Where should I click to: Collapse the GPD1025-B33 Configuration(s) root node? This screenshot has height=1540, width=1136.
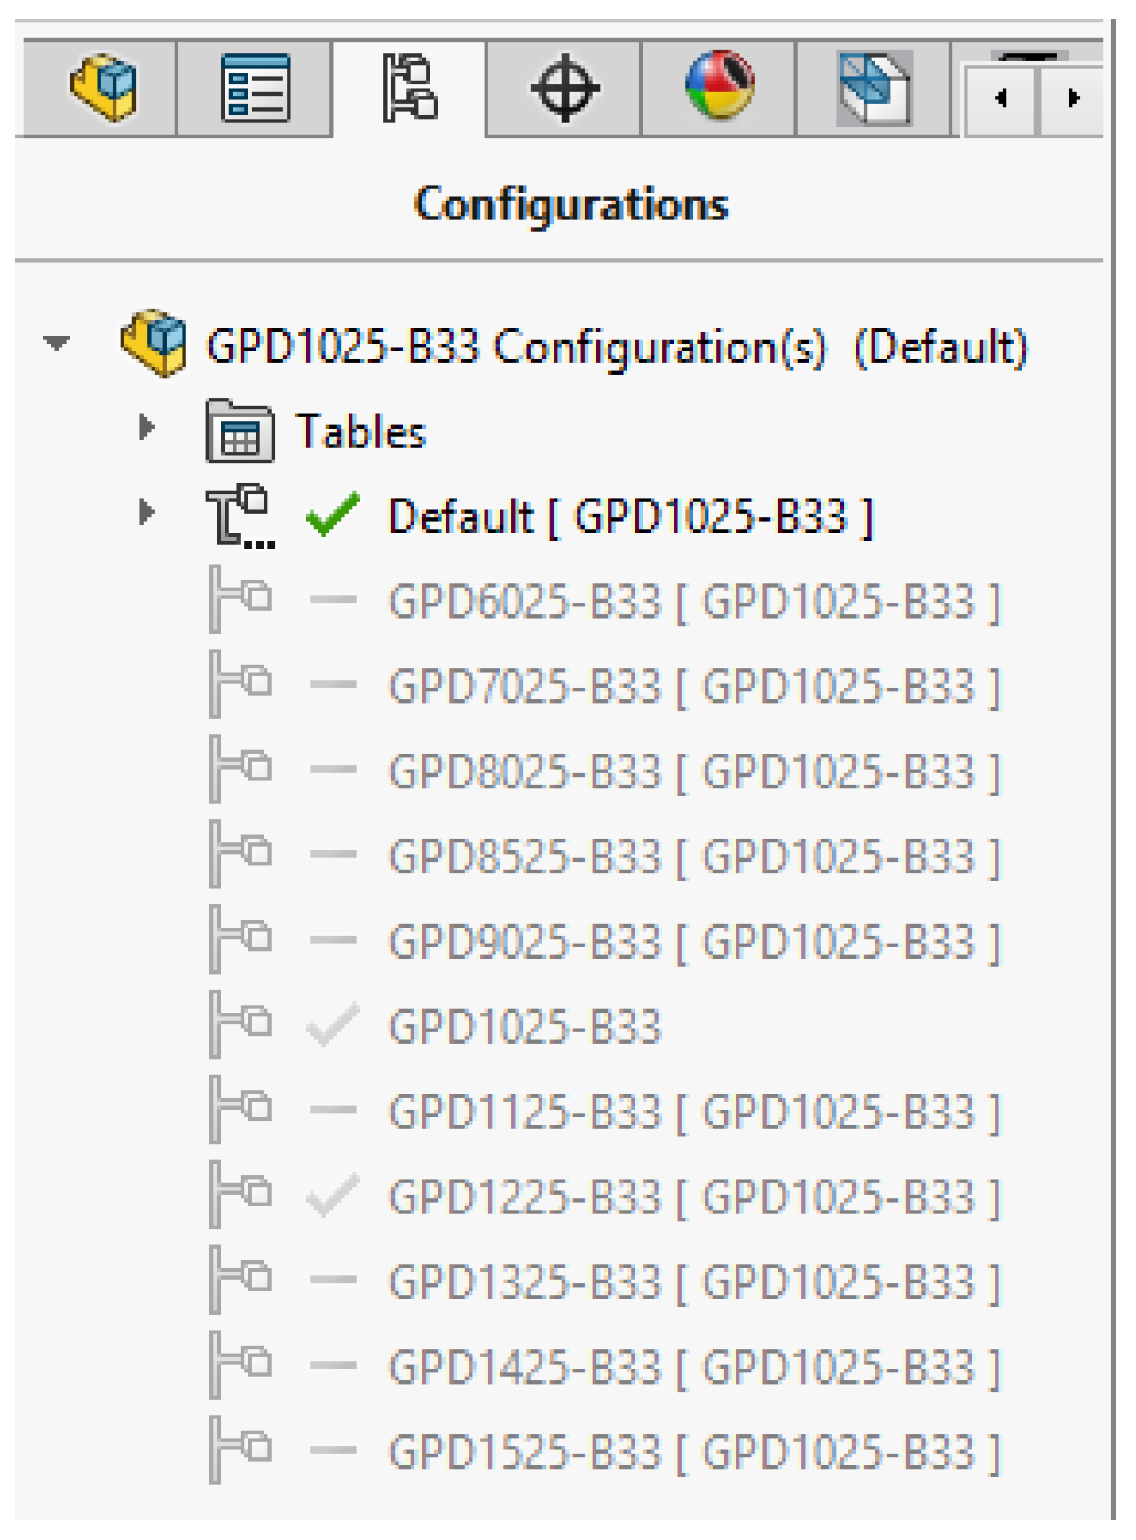[x=57, y=343]
